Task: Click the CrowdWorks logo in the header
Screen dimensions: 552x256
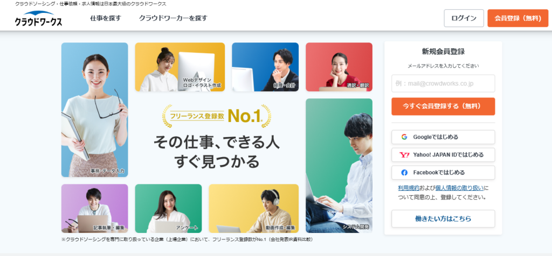Action: click(x=38, y=19)
